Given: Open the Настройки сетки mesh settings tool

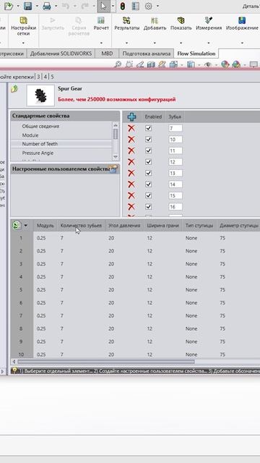Looking at the screenshot, I should (x=23, y=26).
